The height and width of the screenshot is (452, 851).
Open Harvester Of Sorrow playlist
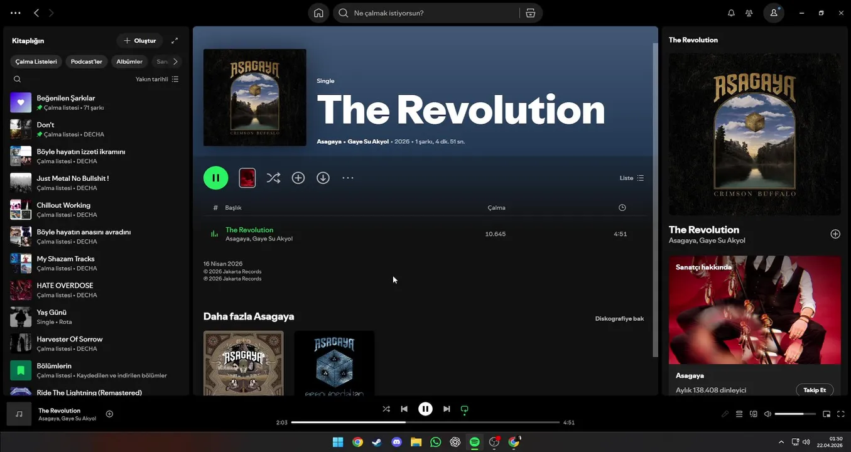97,343
